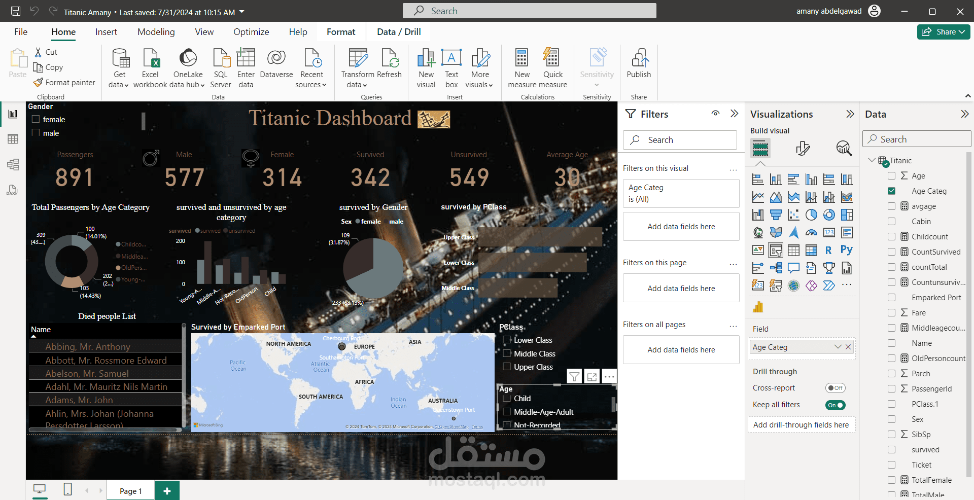974x500 pixels.
Task: Open the Analytics magnifier pane icon
Action: coord(844,148)
